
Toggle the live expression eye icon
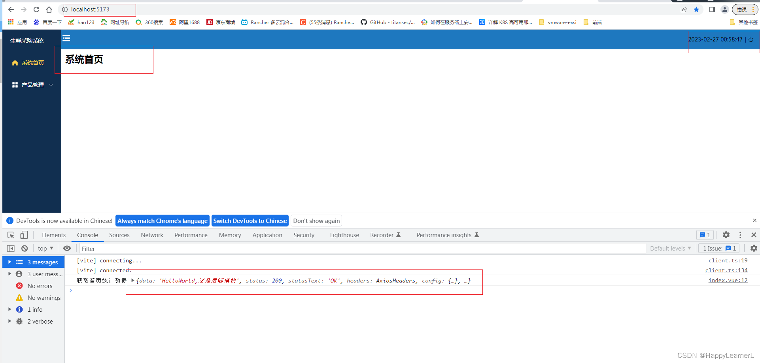pos(67,249)
